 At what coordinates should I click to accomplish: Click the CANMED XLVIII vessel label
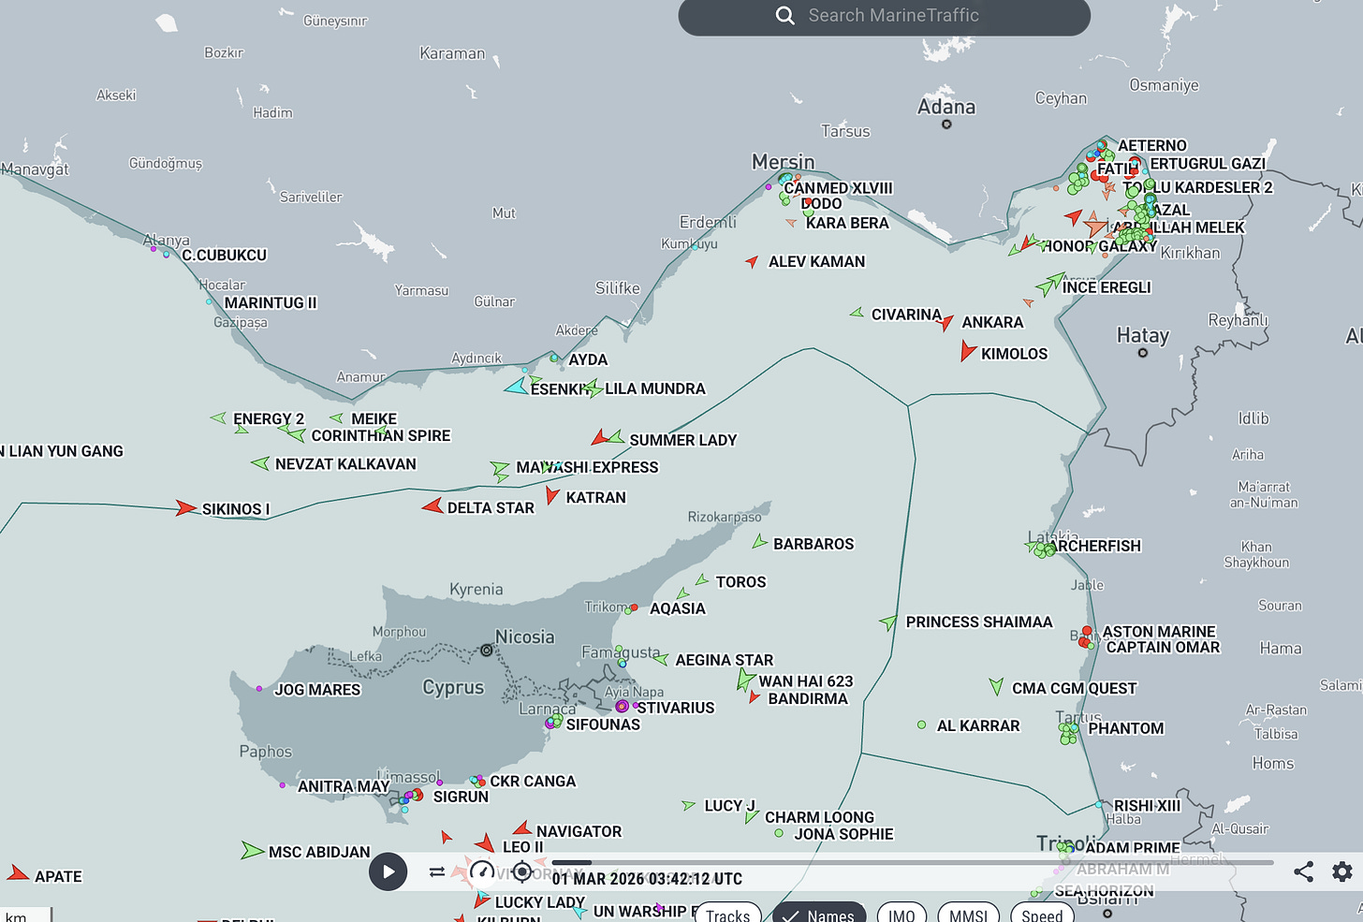(x=839, y=188)
